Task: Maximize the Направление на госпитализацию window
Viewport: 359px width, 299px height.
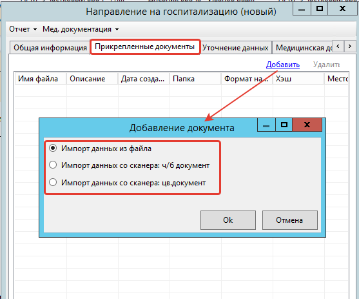Action: [320, 9]
